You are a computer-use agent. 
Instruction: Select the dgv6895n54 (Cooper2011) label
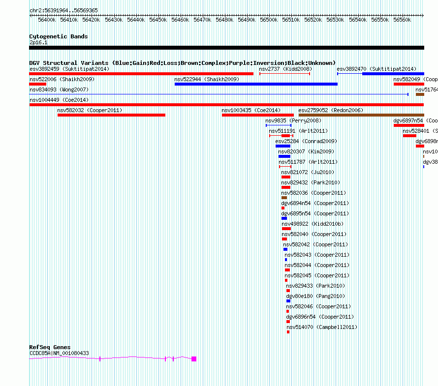pyautogui.click(x=315, y=213)
